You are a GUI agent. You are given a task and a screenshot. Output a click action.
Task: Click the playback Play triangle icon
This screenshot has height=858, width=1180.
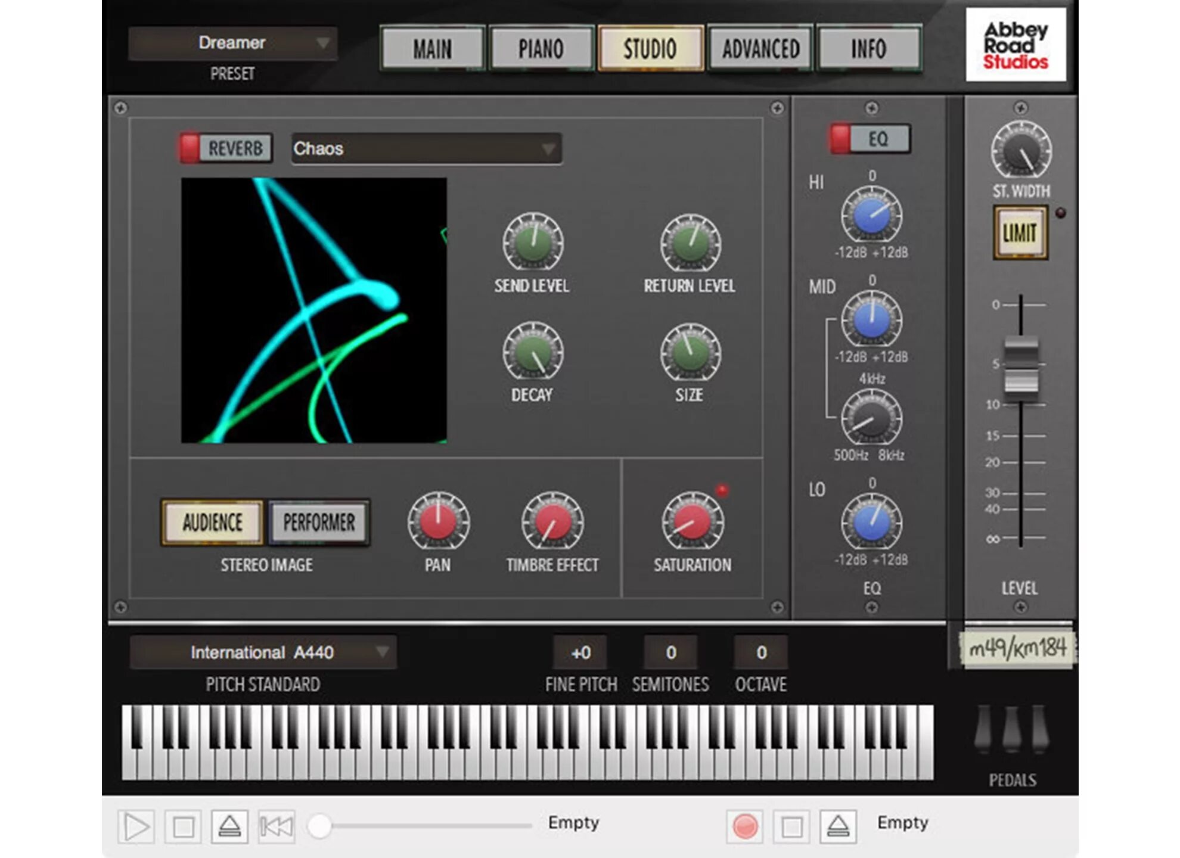click(x=136, y=826)
